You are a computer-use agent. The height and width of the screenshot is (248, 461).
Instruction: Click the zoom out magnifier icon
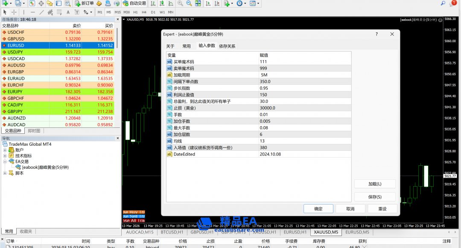point(189,3)
